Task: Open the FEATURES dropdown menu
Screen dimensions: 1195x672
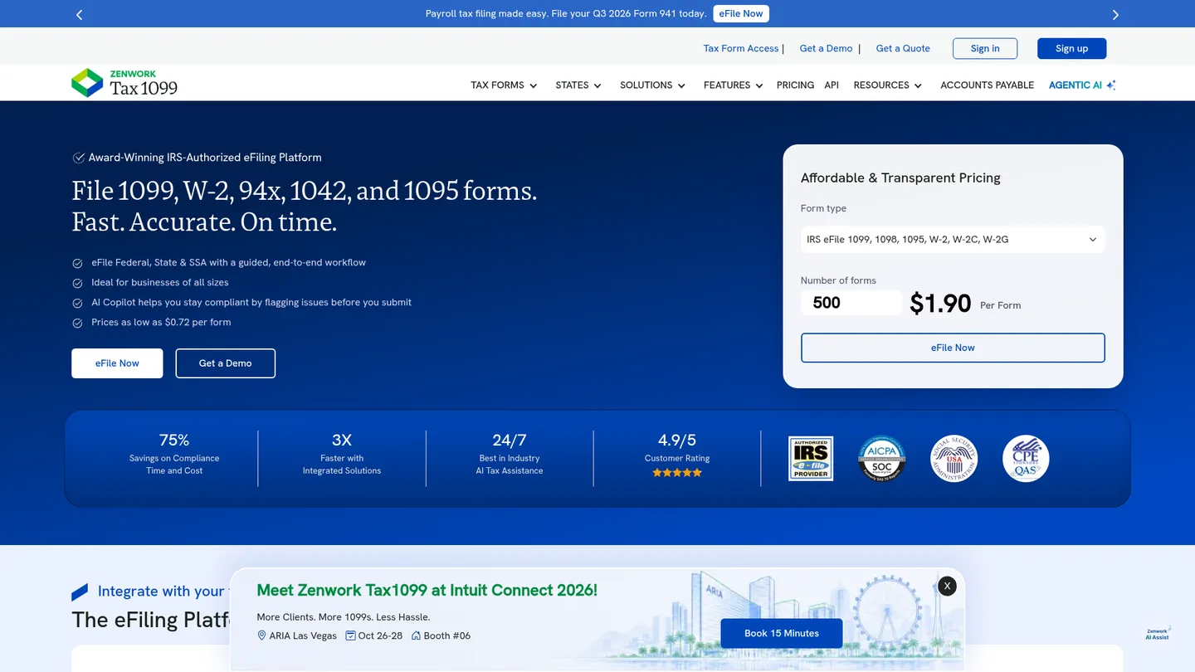Action: 733,85
